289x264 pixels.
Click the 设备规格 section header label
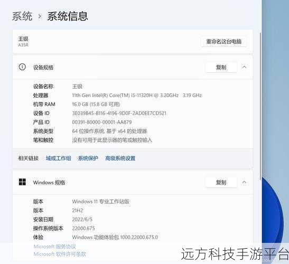[x=43, y=68]
